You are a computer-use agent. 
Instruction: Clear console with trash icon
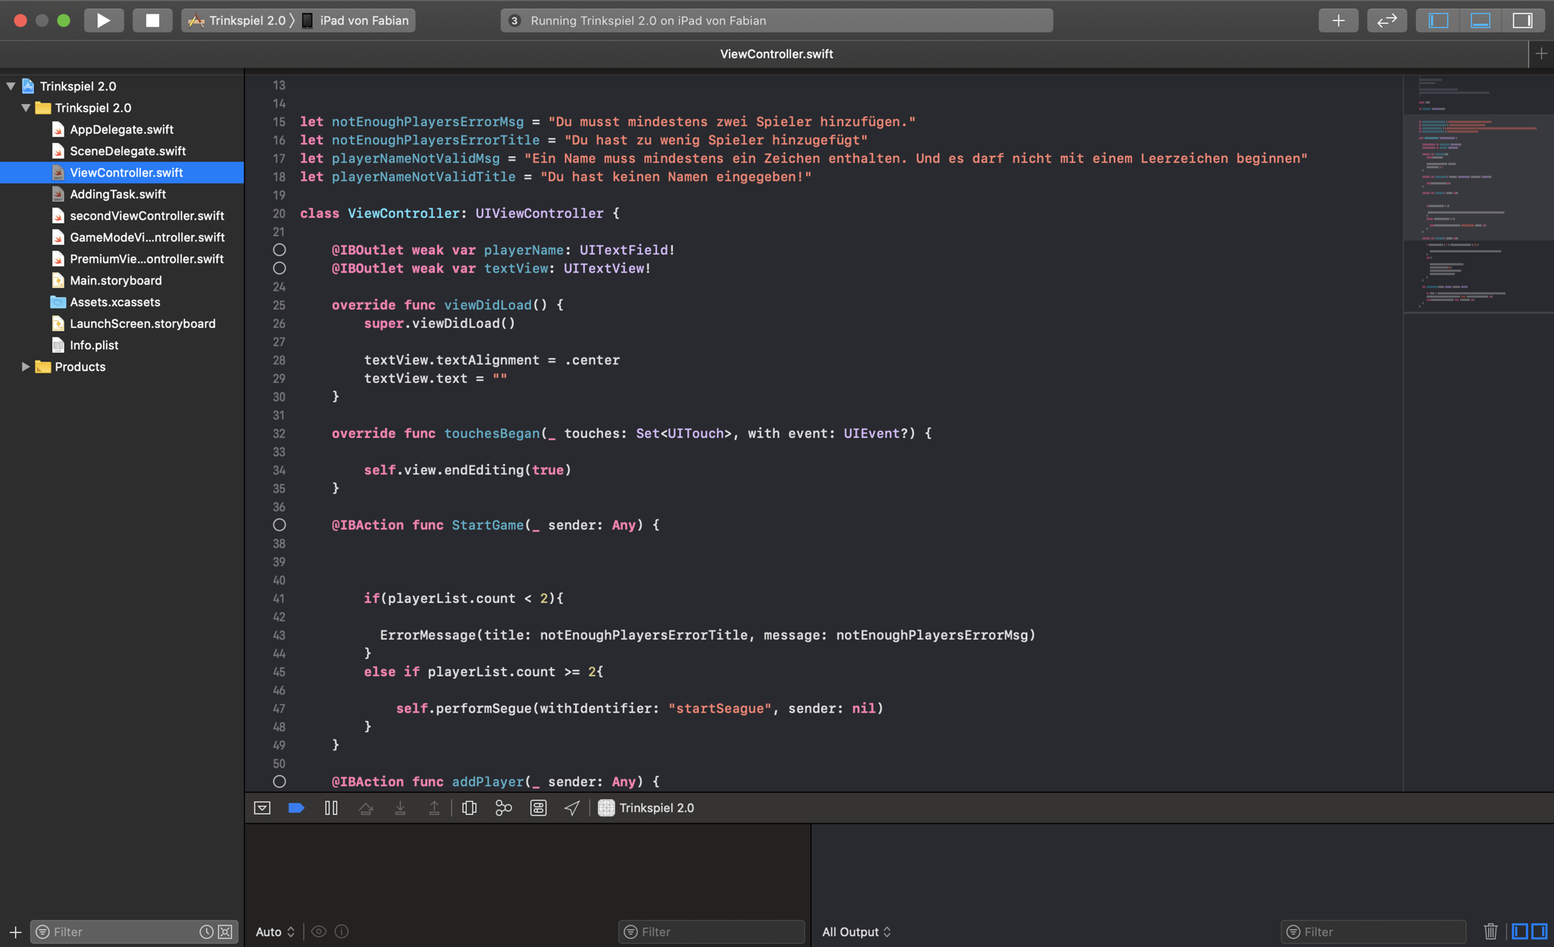coord(1490,931)
